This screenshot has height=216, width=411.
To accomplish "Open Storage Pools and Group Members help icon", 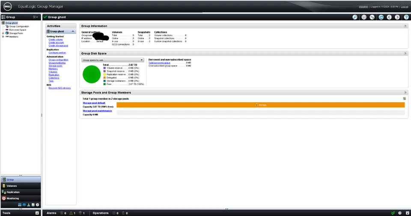I will coord(405,93).
